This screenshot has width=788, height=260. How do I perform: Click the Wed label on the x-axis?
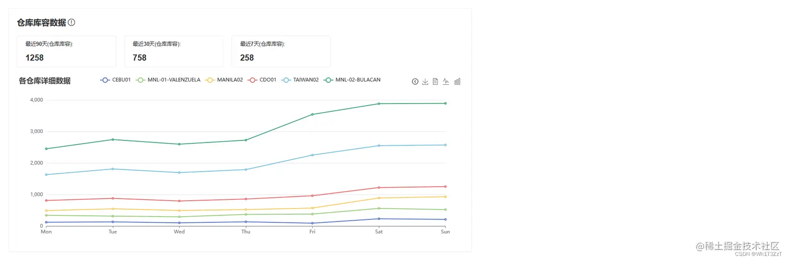(179, 232)
